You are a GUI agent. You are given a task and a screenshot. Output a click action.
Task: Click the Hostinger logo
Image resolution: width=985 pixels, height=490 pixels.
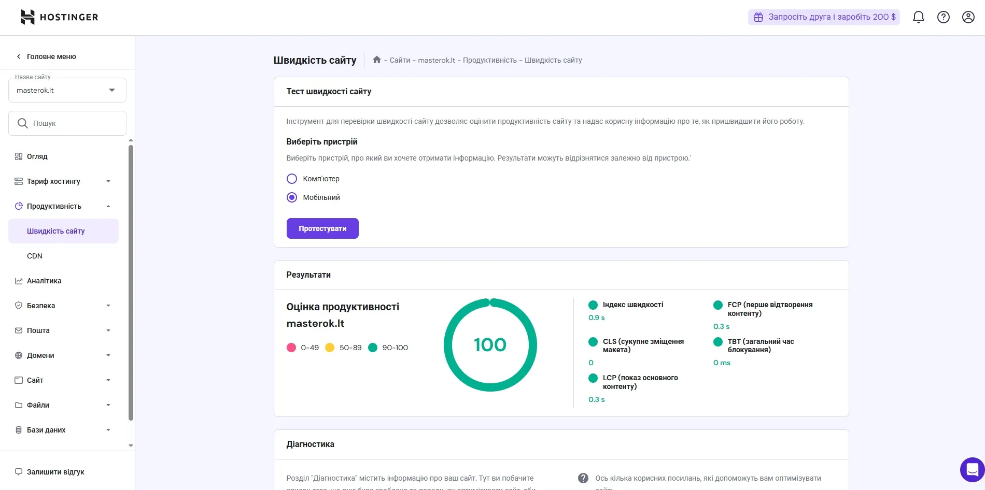(59, 17)
